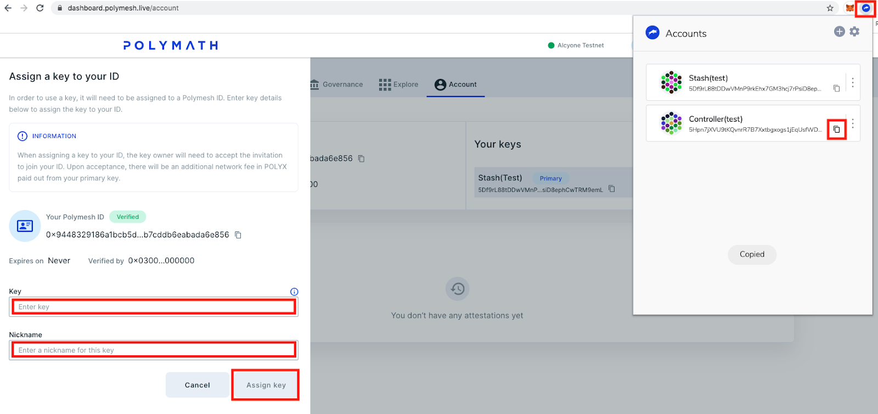
Task: Open wallet settings gear icon
Action: coord(854,32)
